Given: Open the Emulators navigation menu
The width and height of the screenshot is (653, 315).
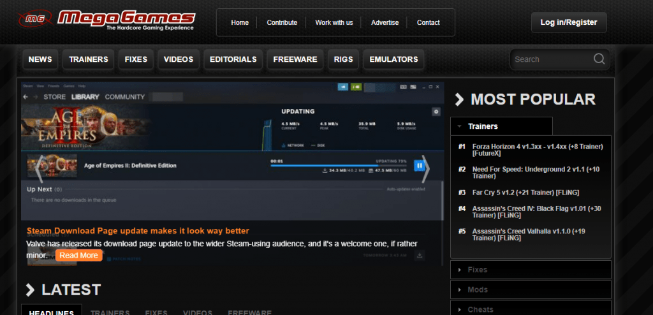Looking at the screenshot, I should coord(393,59).
